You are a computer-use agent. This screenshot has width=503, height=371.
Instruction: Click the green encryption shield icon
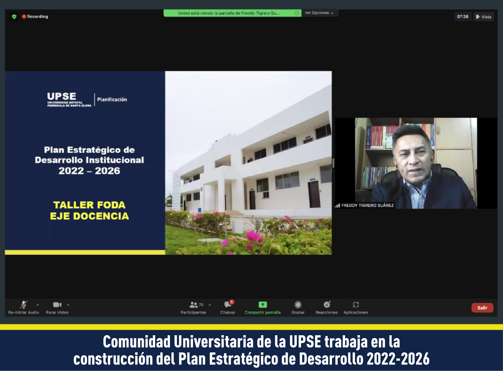14,17
